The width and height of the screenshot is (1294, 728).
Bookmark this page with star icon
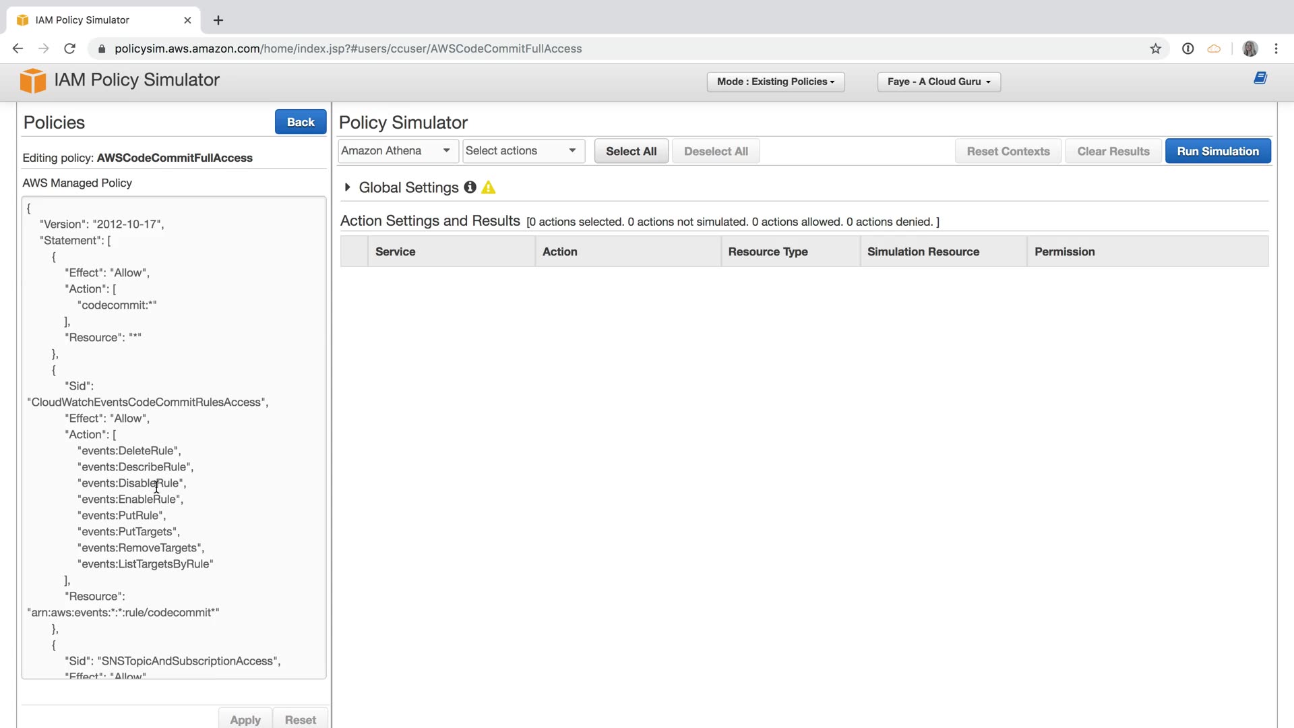click(x=1155, y=49)
